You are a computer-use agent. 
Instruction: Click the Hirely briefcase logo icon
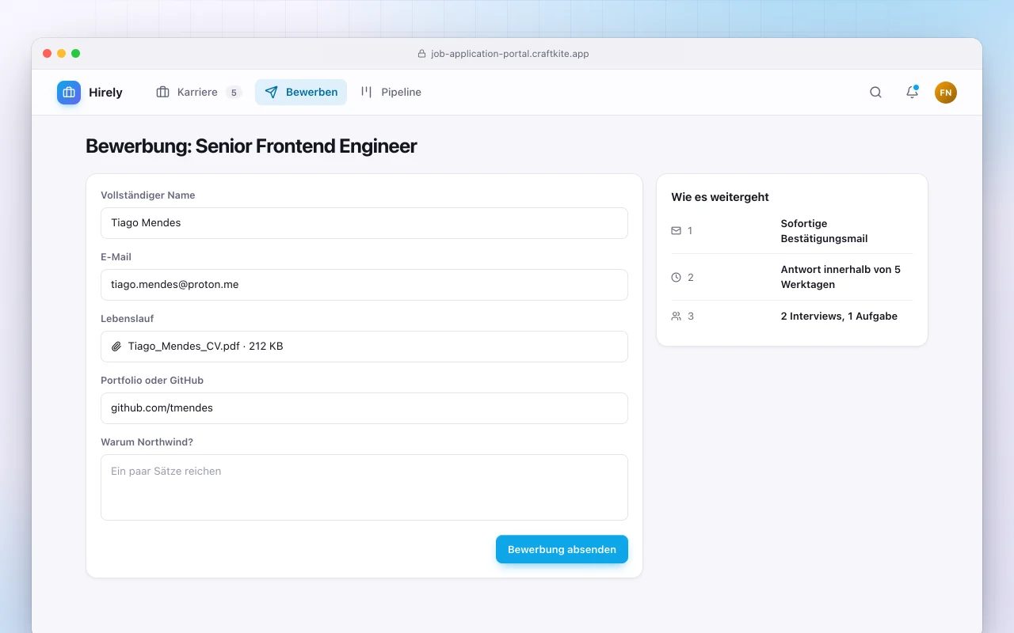coord(69,93)
